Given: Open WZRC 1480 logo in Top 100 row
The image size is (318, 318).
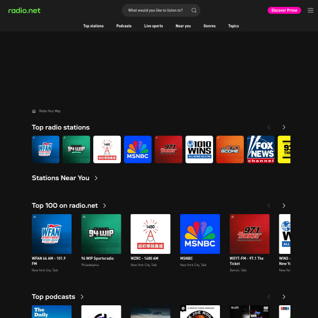Looking at the screenshot, I should [151, 234].
